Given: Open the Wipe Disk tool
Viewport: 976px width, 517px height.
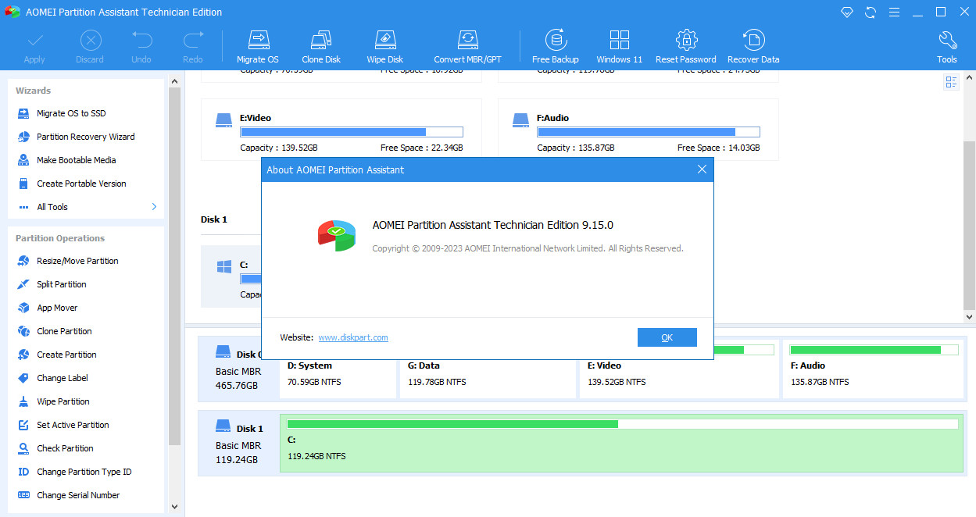Looking at the screenshot, I should point(384,47).
